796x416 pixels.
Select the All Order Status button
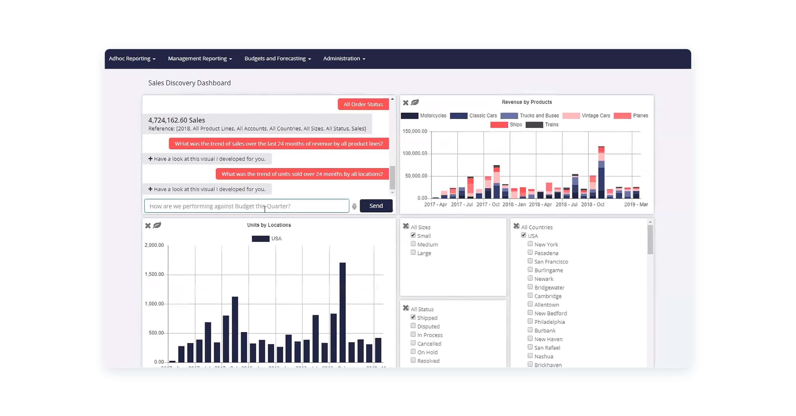[363, 104]
